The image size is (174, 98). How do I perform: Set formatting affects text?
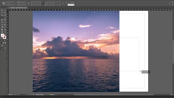pos(5,41)
